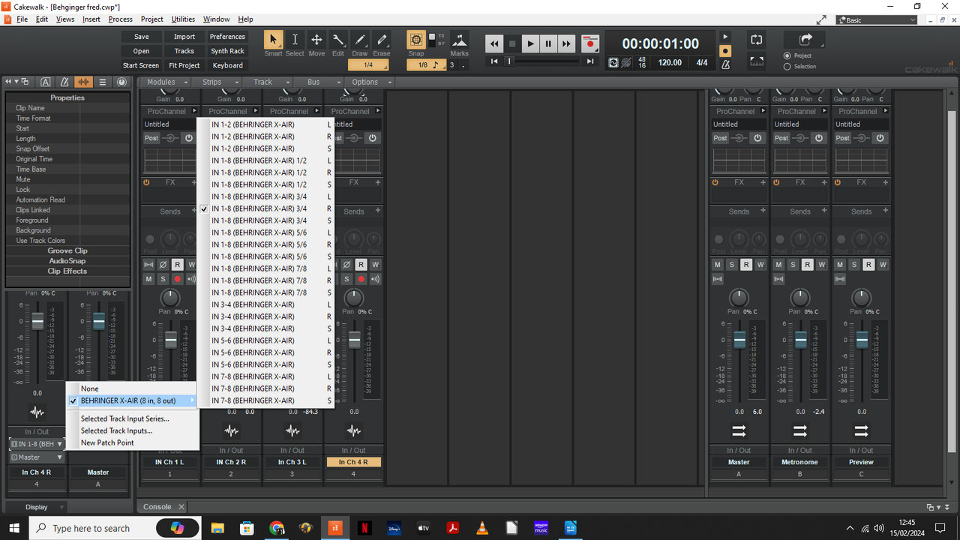Toggle Snap to Grid on or off

[x=416, y=39]
